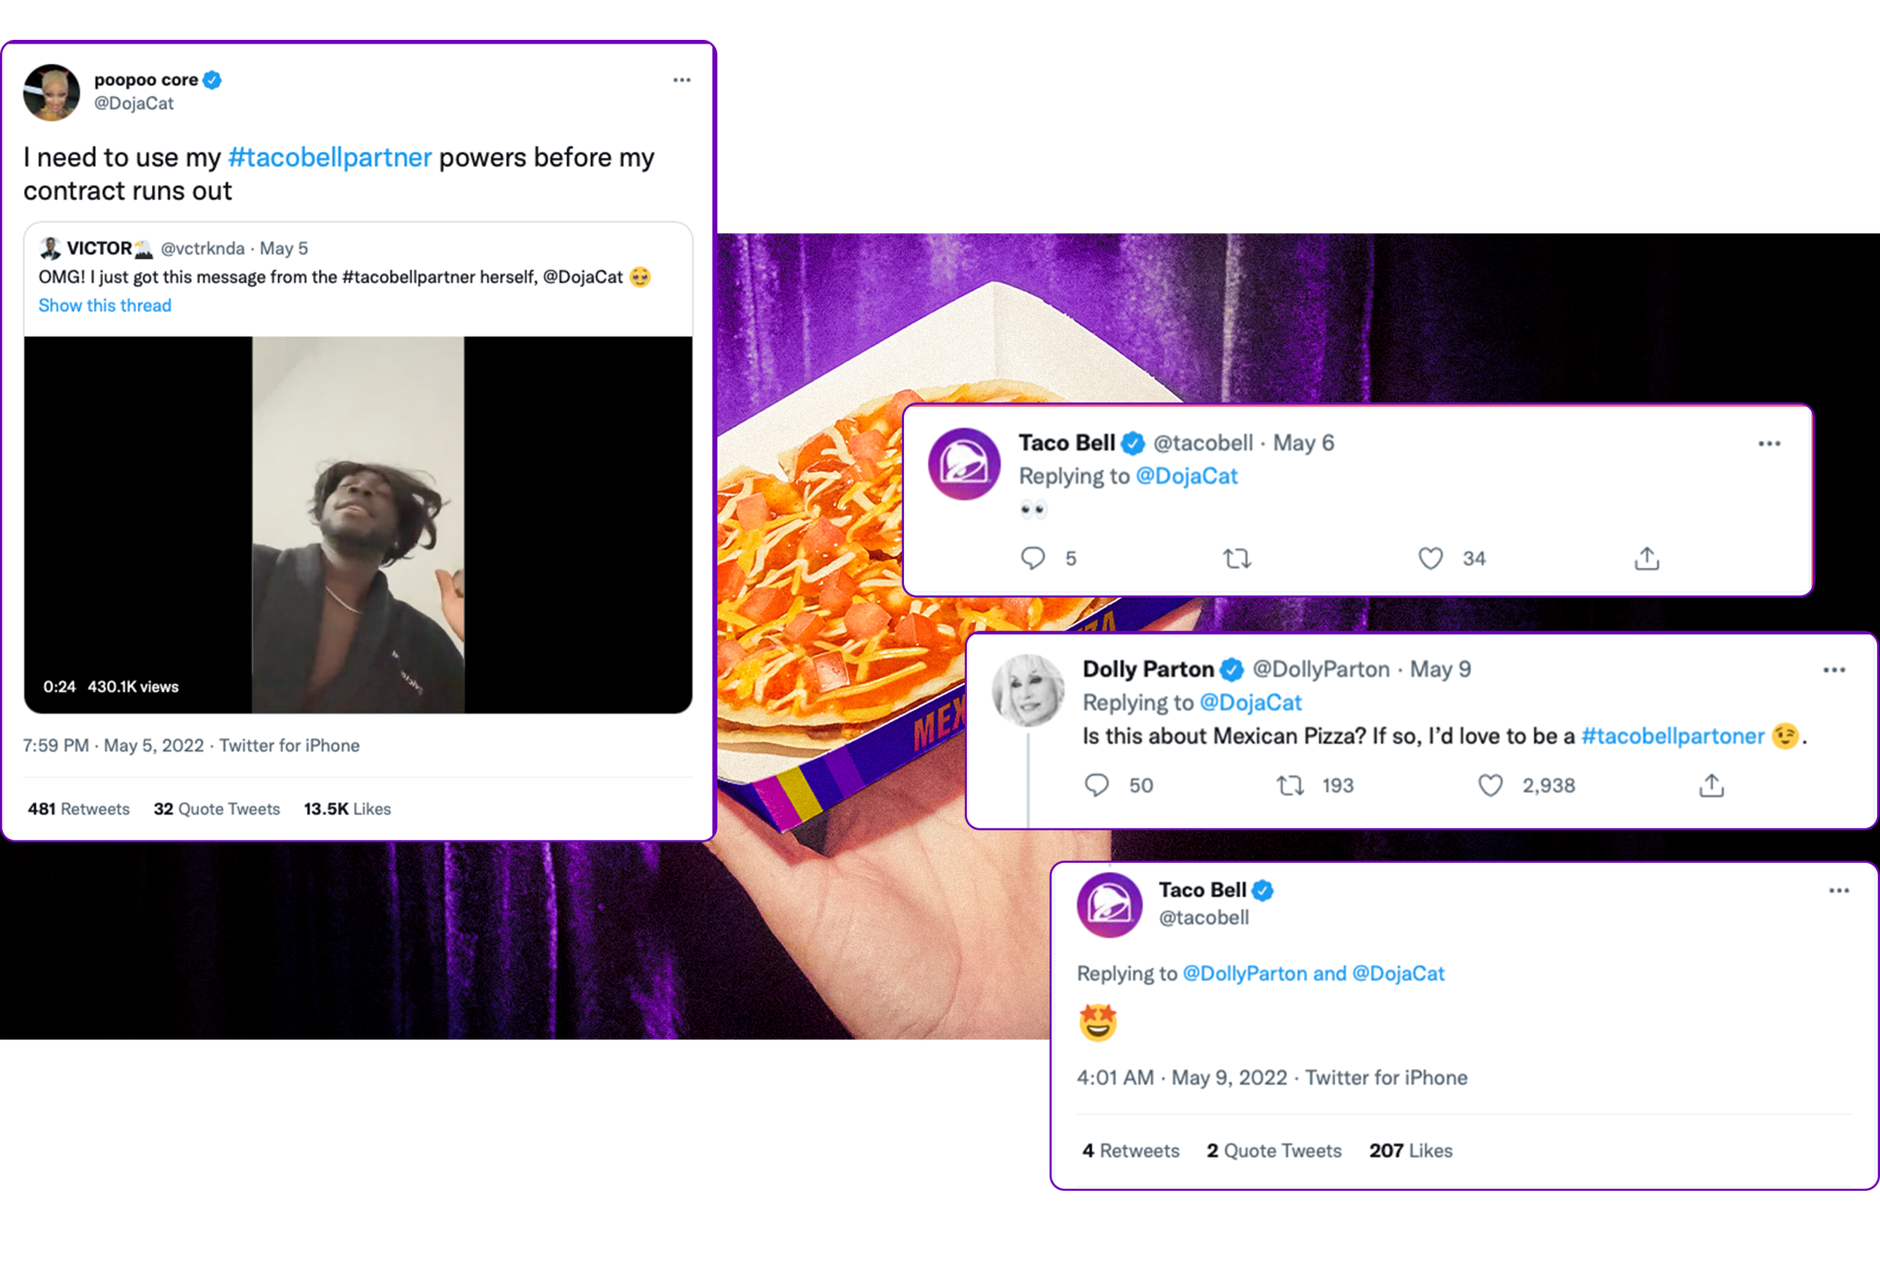Open the #tacobellpartoner hashtag in Dolly's tweet
The width and height of the screenshot is (1880, 1273).
point(1672,737)
